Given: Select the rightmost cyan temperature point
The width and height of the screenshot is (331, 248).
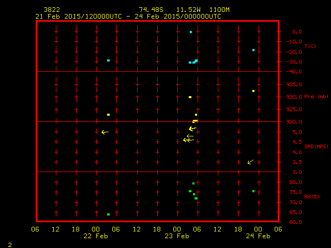Looking at the screenshot, I should 253,50.
